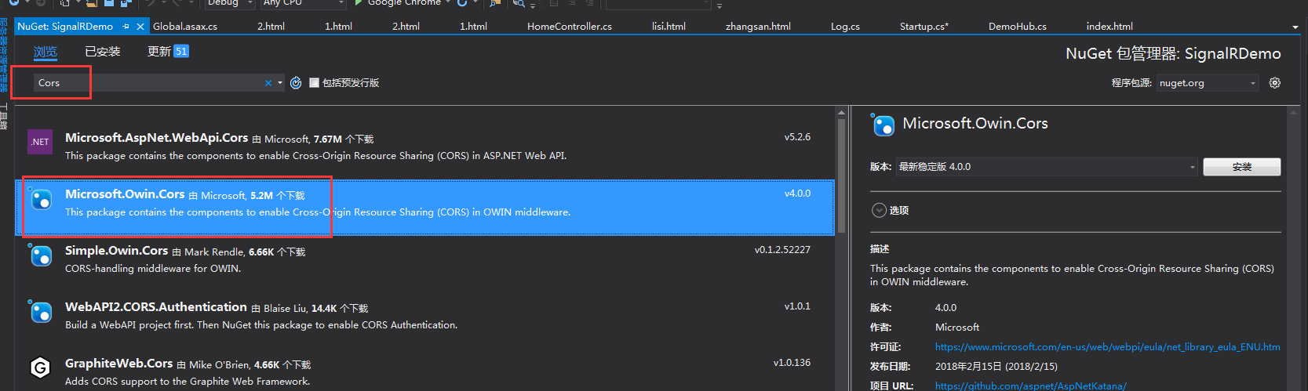Viewport: 1308px width, 391px height.
Task: Select the Microsoft.Owin.Cors package title in list
Action: (x=125, y=194)
